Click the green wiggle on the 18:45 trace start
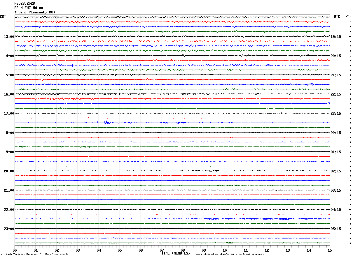Screen dimensions: 353x258 [22, 147]
